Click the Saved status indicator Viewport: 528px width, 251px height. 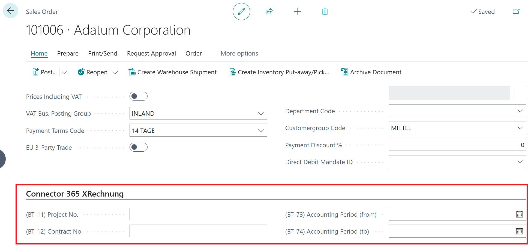tap(482, 12)
